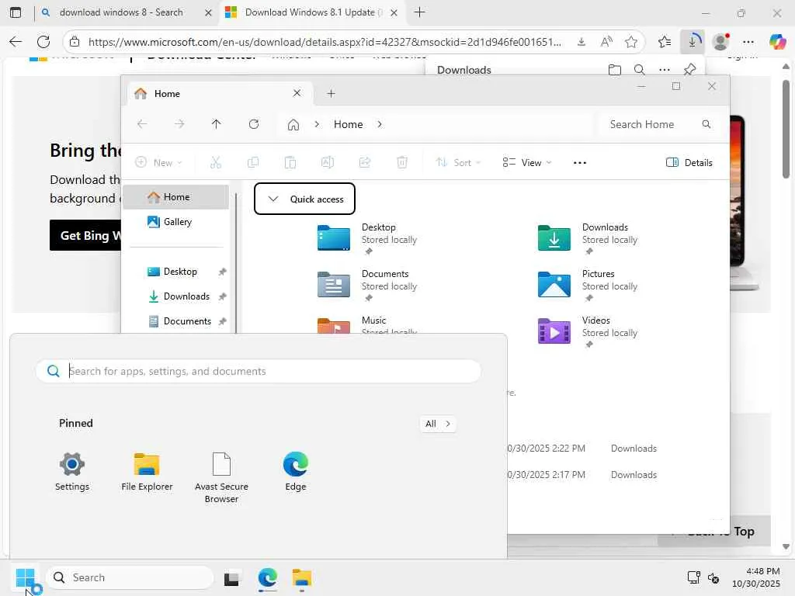Select Home in the File Explorer sidebar
Image resolution: width=795 pixels, height=596 pixels.
176,197
